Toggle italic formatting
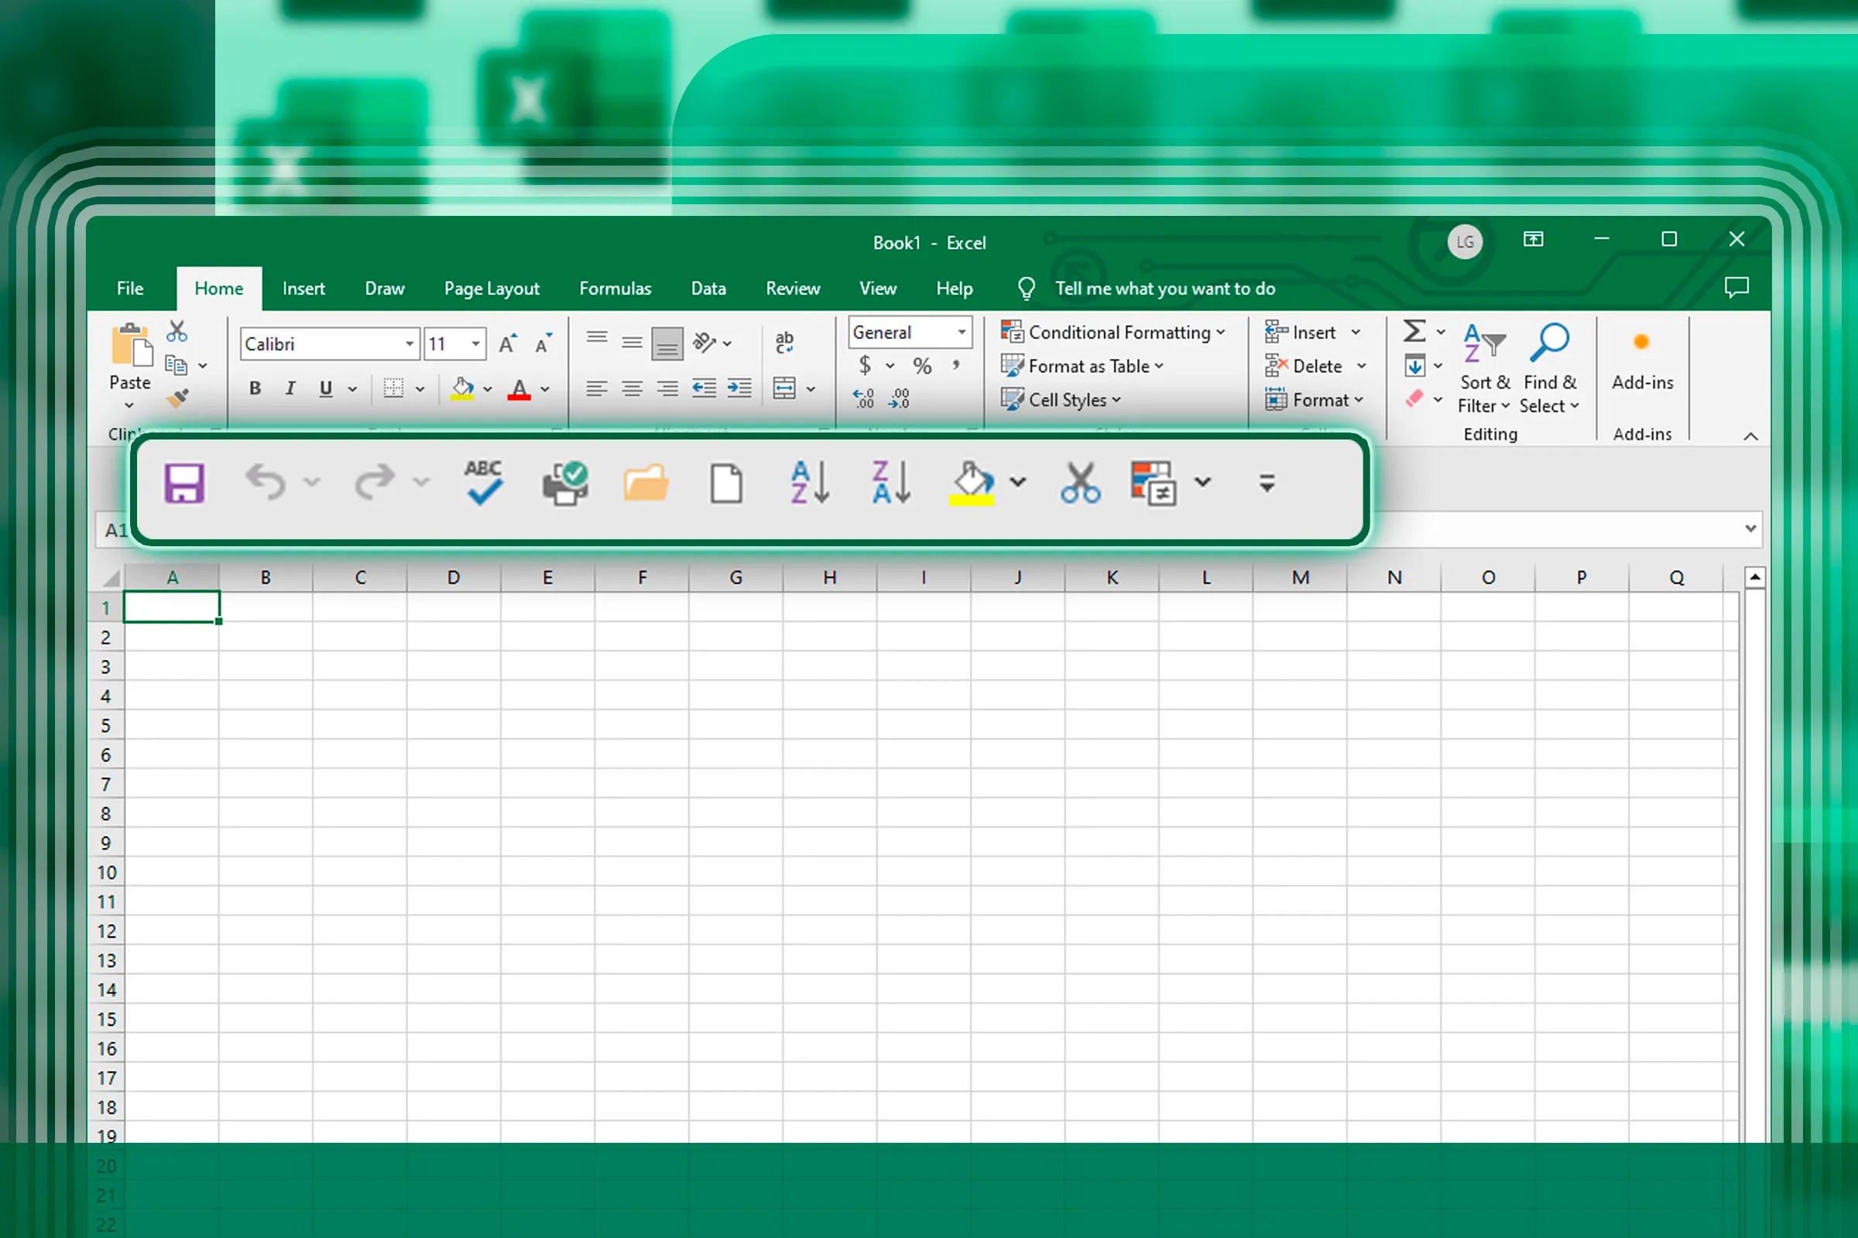The height and width of the screenshot is (1238, 1858). (290, 388)
